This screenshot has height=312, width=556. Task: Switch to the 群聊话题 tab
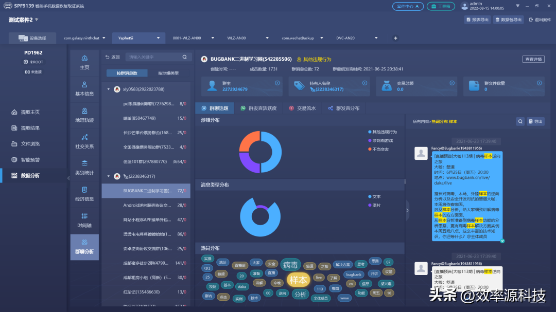click(x=215, y=108)
